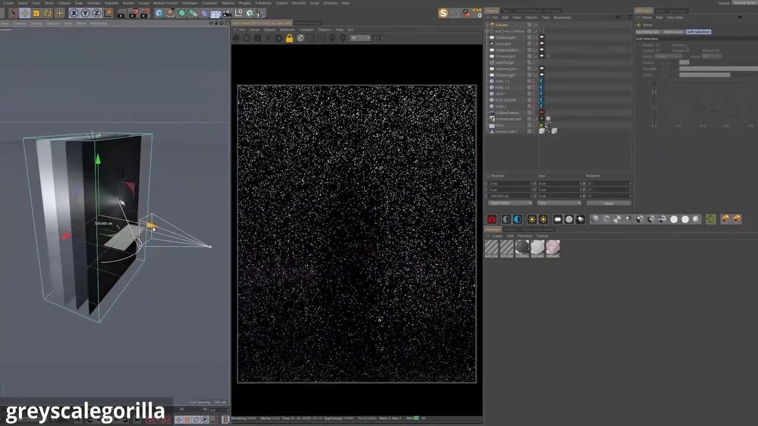Click the Cube primitive icon
The width and height of the screenshot is (758, 426).
point(159,13)
